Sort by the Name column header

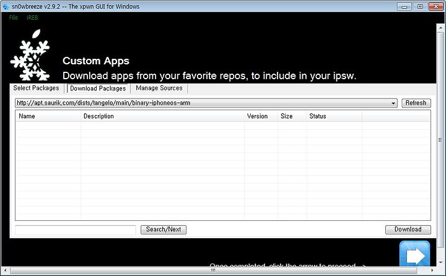48,116
